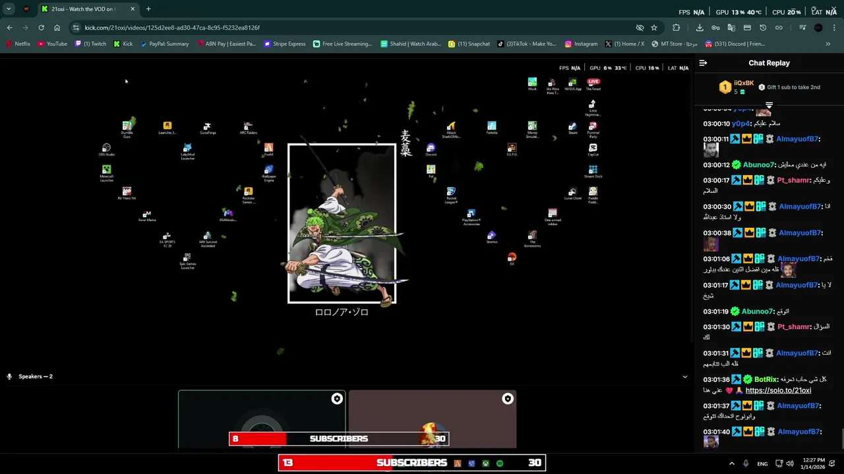
Task: Open the Stripe Express bookmark
Action: (285, 44)
